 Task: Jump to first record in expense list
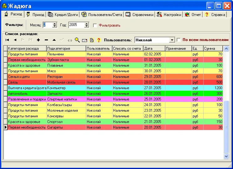click(7, 40)
